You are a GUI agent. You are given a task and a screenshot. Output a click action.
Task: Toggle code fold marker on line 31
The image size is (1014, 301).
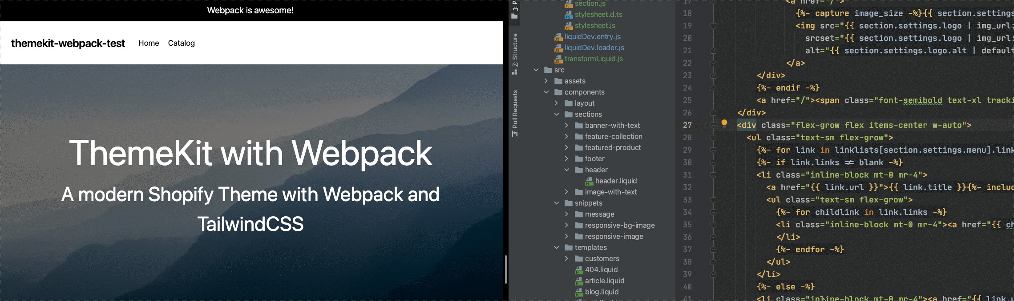pyautogui.click(x=713, y=175)
